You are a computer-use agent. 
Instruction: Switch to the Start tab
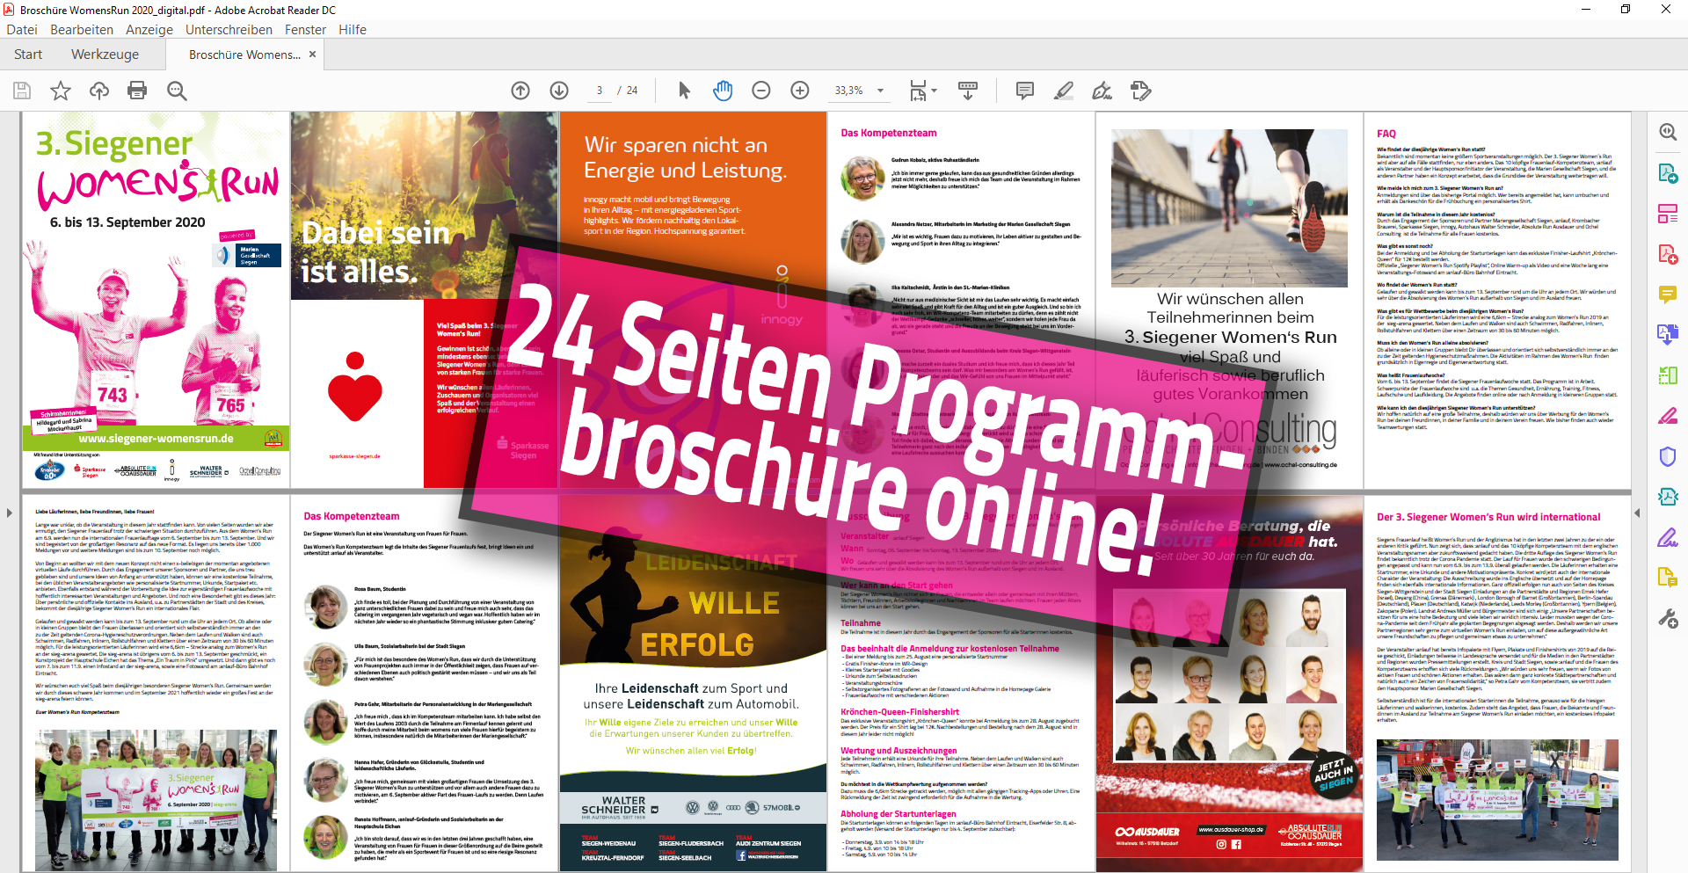[x=28, y=55]
